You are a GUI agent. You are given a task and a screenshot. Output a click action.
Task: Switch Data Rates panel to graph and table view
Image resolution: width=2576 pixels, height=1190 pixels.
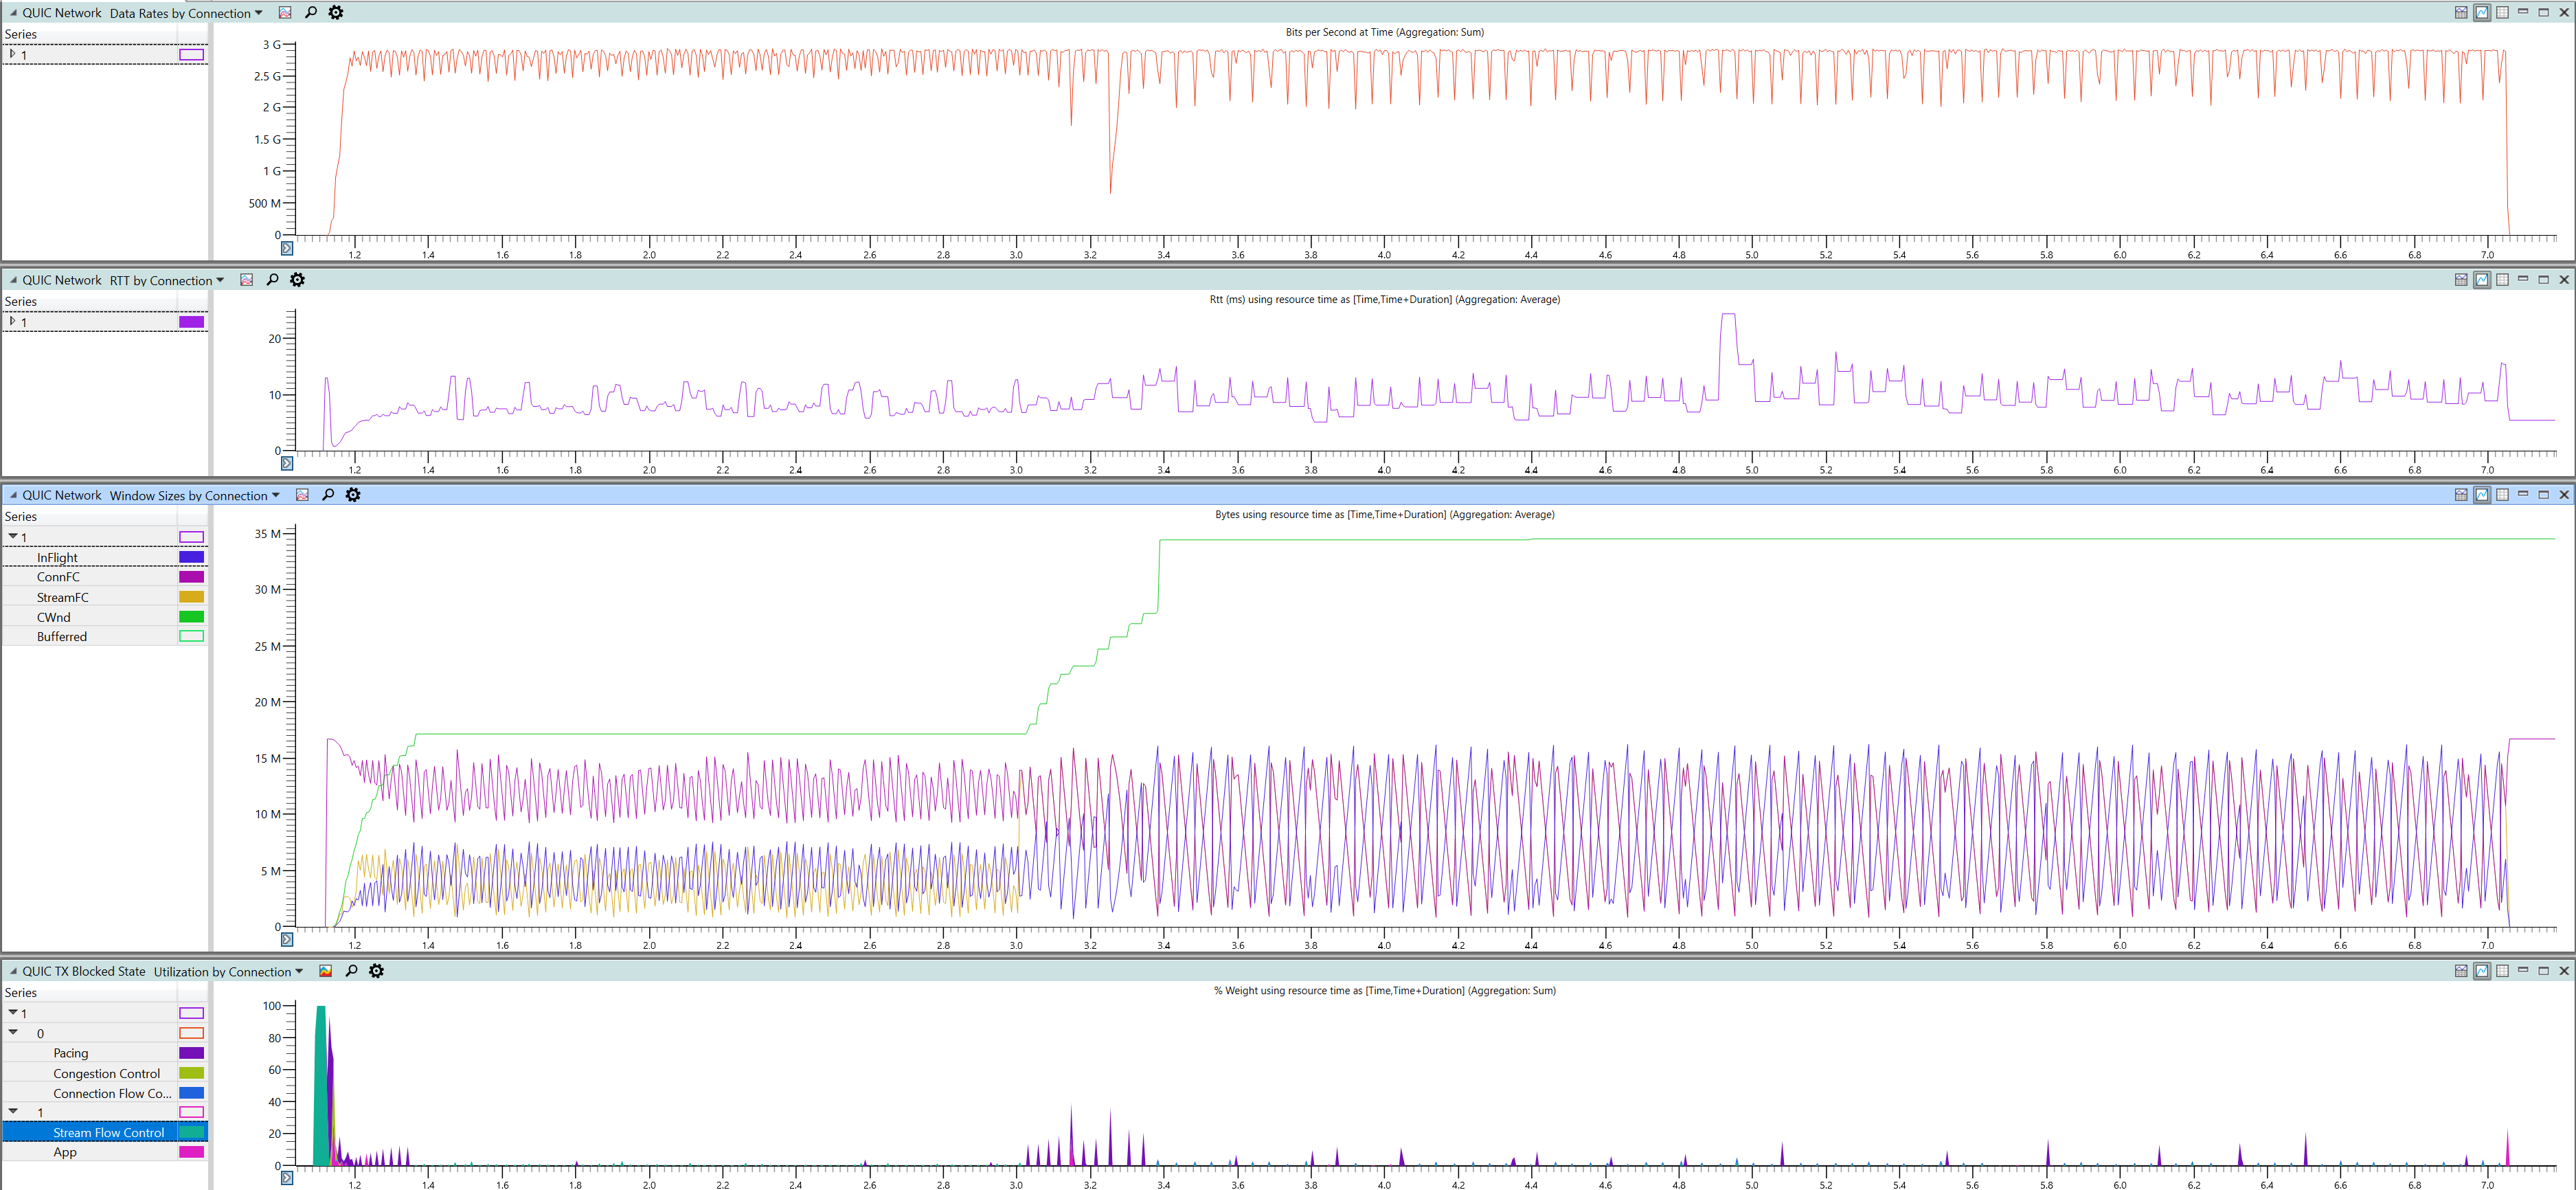click(2460, 13)
